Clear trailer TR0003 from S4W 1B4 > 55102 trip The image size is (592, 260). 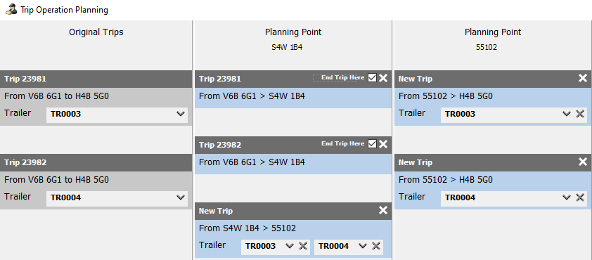pos(303,246)
